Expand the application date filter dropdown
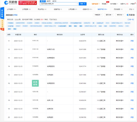This screenshot has height=122, width=137. point(98,15)
